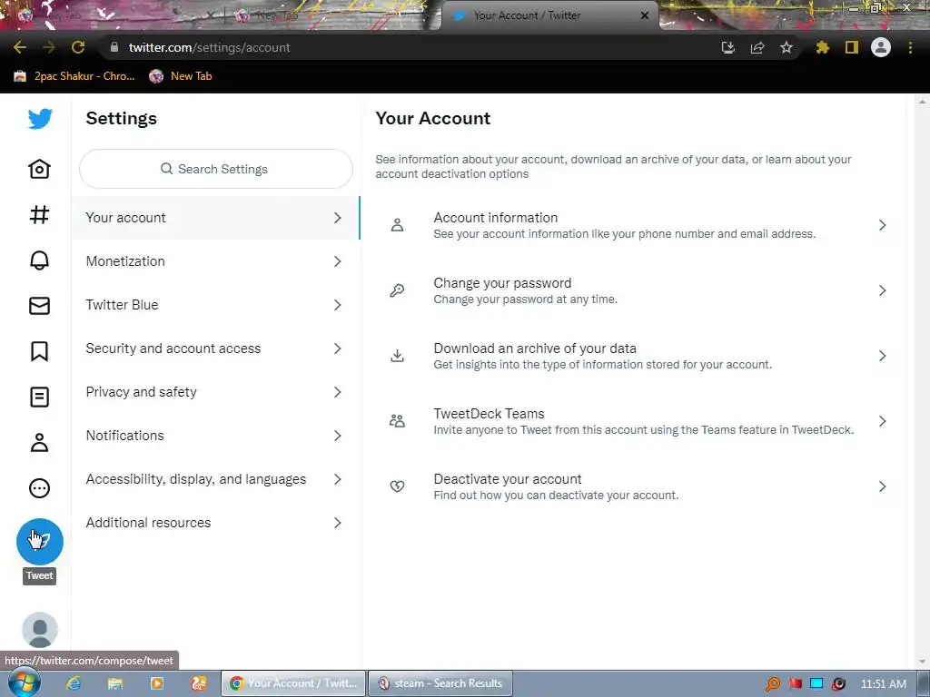The height and width of the screenshot is (697, 930).
Task: Click the Search Settings field
Action: click(216, 169)
